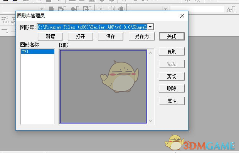Close the 图形库管理员 dialog with X
Viewport: 239px width, 153px height.
[x=182, y=16]
